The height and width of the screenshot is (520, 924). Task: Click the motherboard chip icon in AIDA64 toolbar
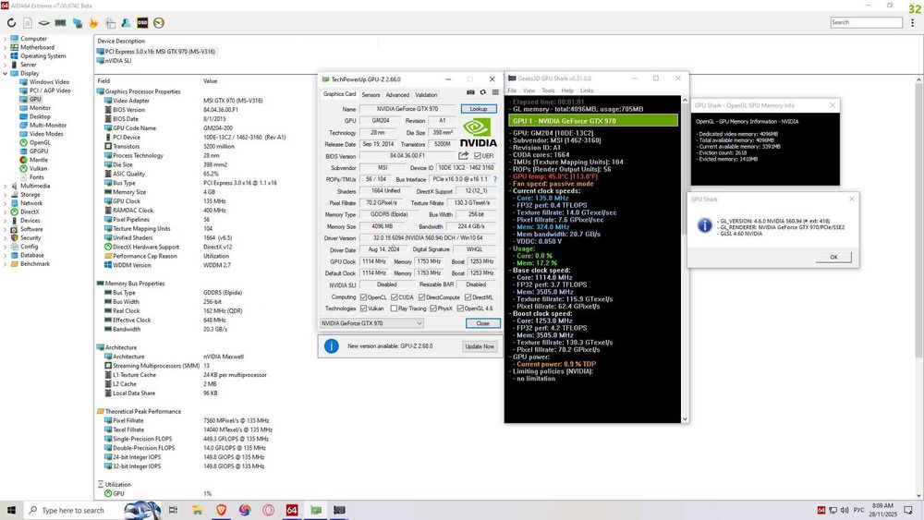coord(44,23)
